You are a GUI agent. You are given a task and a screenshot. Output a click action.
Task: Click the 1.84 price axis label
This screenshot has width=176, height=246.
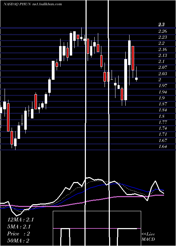pos(163,110)
